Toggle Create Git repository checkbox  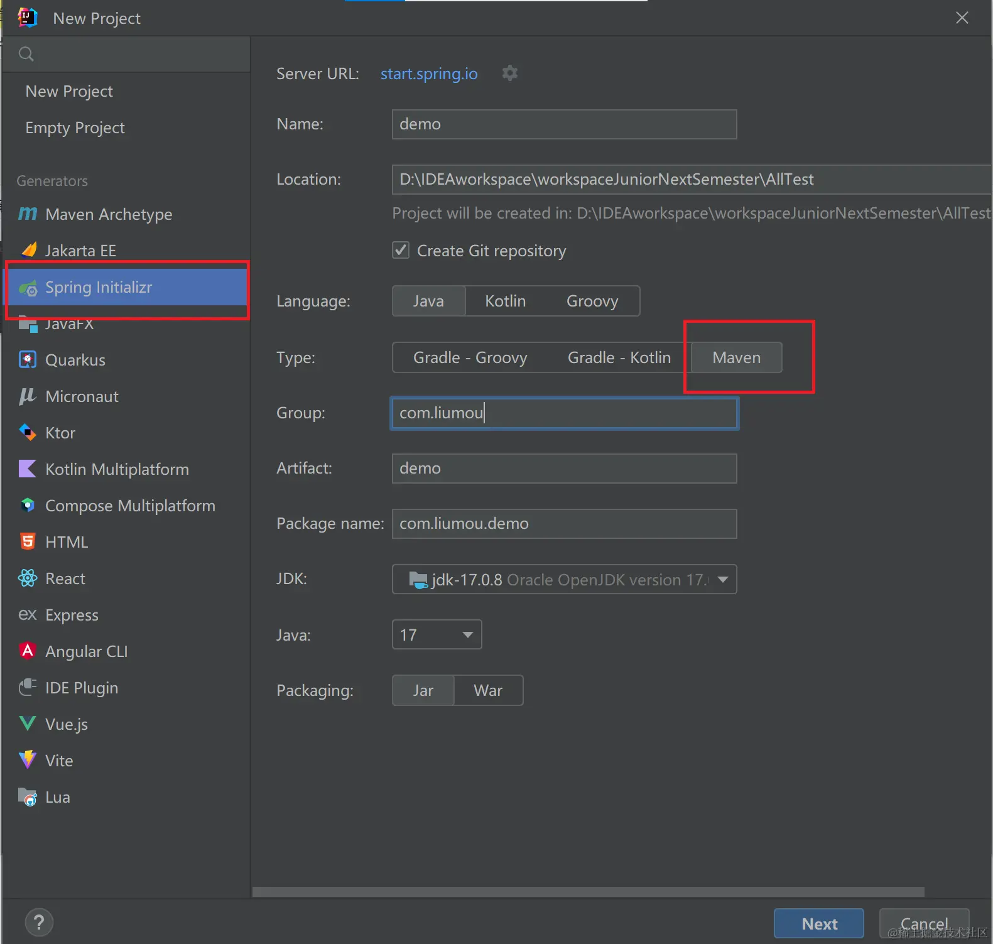coord(401,250)
